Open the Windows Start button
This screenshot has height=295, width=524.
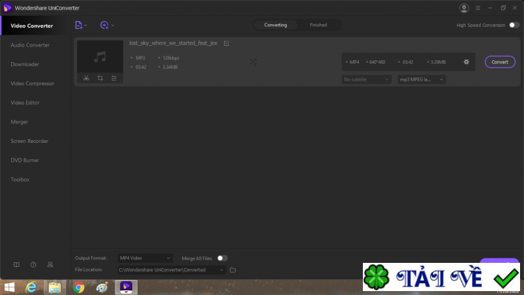(x=9, y=287)
